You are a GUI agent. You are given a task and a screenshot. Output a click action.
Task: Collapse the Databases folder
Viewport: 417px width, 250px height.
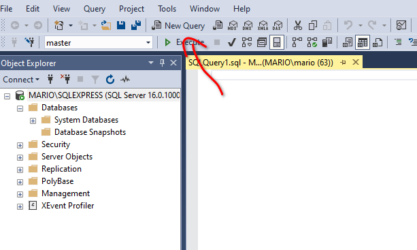20,108
